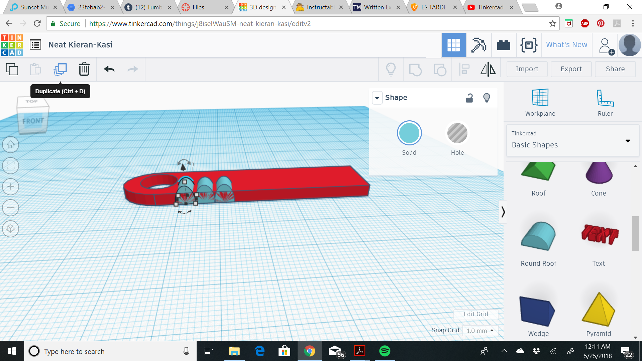The height and width of the screenshot is (361, 642).
Task: Switch to orthographic view cube icon
Action: click(11, 229)
